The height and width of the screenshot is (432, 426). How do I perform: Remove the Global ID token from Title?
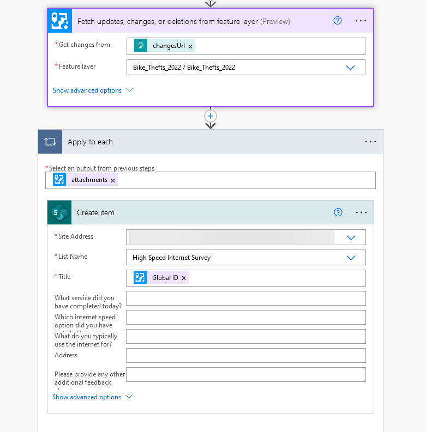184,278
